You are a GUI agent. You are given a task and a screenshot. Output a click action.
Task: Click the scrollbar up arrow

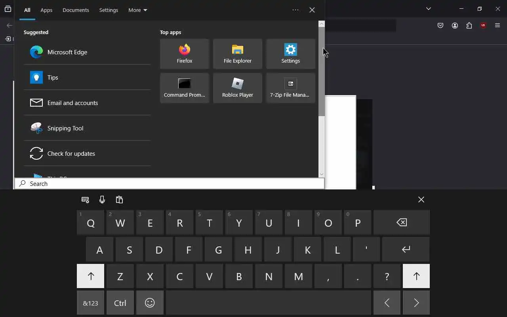(x=322, y=24)
